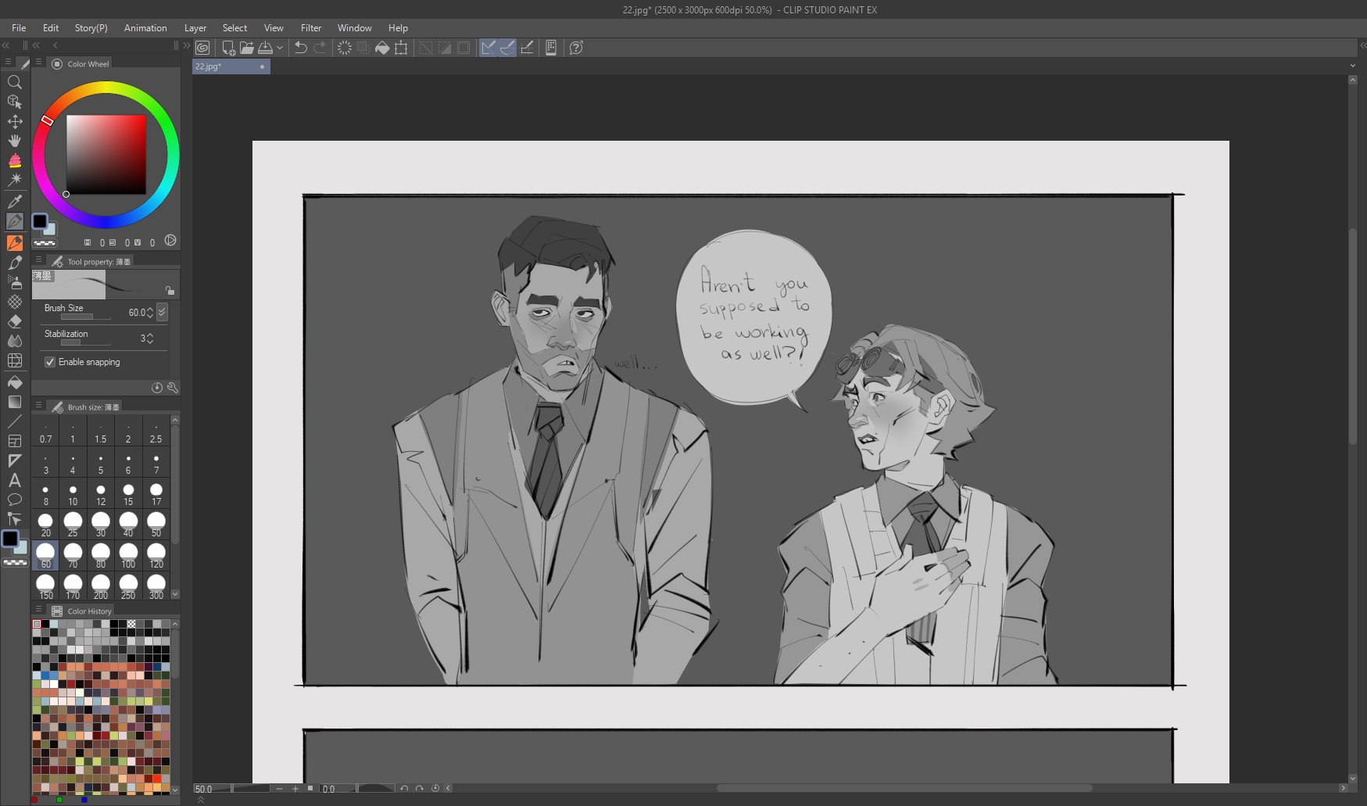Choose the Text tool
1367x806 pixels.
pyautogui.click(x=14, y=480)
